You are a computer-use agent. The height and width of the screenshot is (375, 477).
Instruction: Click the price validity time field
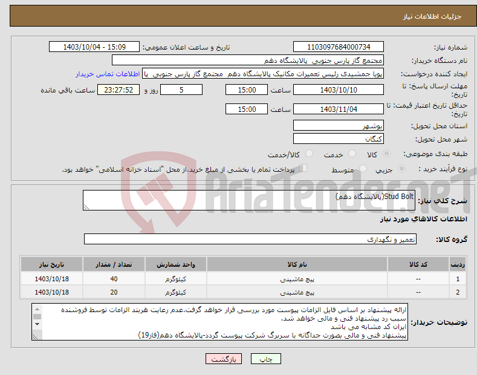(x=247, y=109)
